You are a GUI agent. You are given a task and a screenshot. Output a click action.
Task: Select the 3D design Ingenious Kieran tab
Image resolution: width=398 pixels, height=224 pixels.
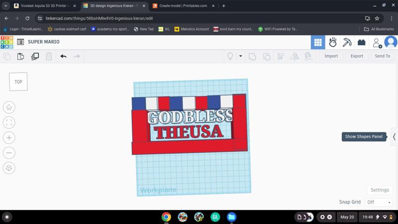point(113,5)
